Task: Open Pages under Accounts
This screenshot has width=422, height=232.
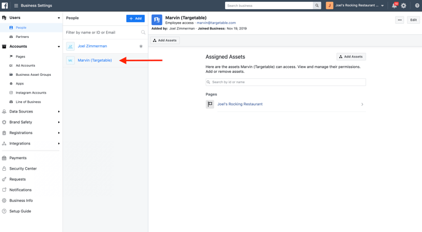Action: (20, 57)
